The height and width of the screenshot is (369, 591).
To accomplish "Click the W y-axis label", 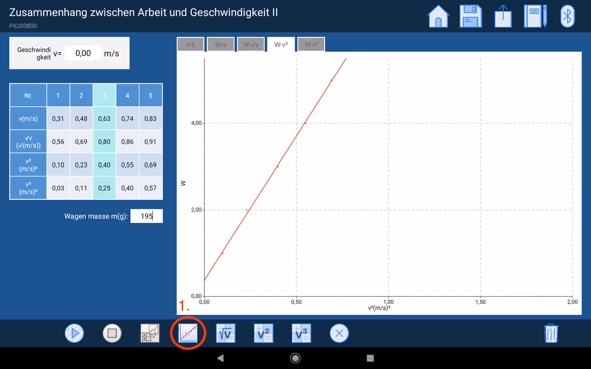I will (x=183, y=183).
